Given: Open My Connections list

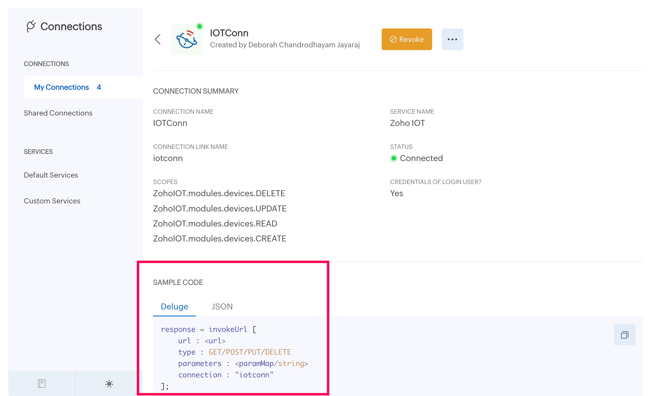Looking at the screenshot, I should pos(62,87).
